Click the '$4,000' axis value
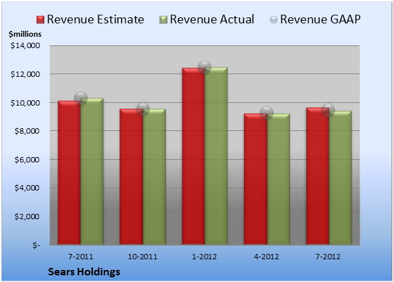 pos(27,188)
